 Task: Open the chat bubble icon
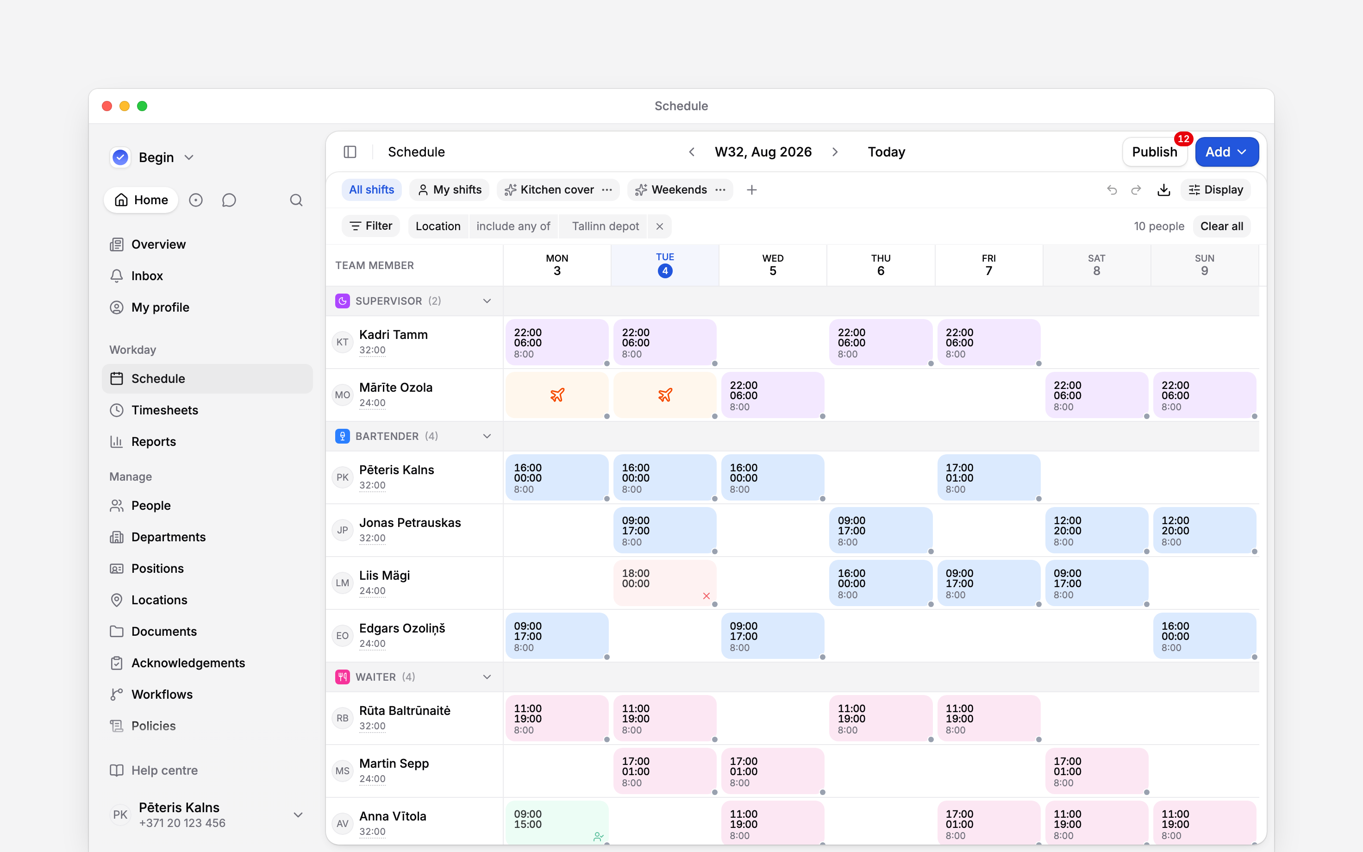229,200
